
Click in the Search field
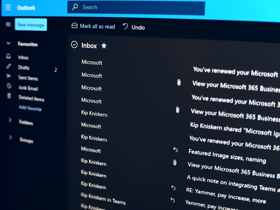[x=136, y=8]
